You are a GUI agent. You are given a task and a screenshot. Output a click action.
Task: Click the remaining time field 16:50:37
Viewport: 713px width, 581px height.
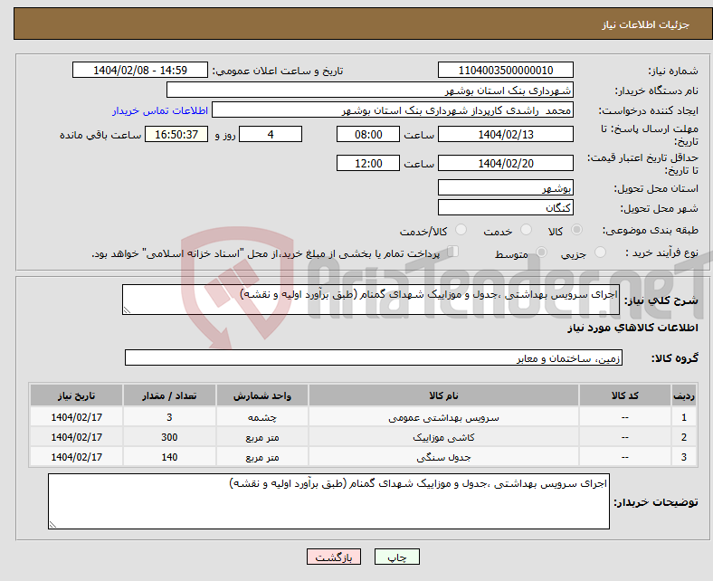coord(176,134)
